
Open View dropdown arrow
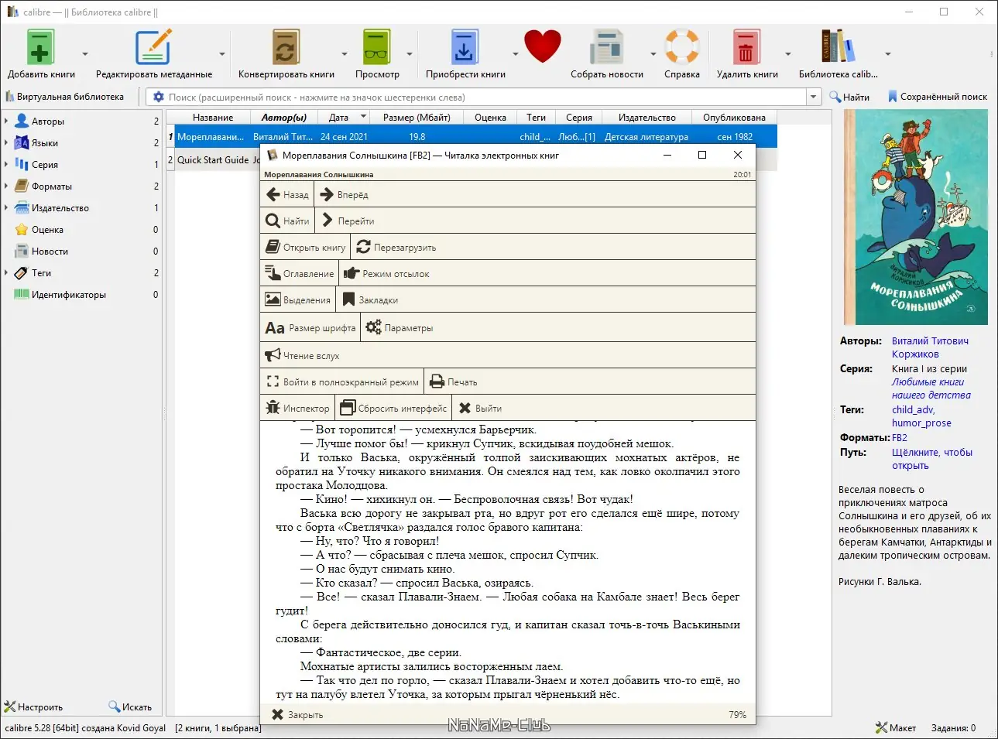[410, 54]
